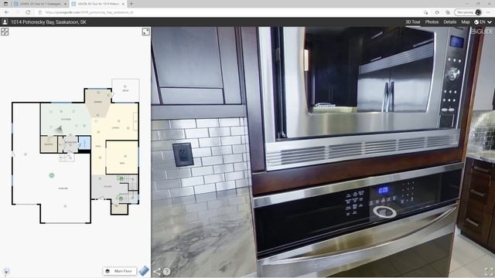
Task: Click the compass icon below the floor plan
Action: point(6,271)
